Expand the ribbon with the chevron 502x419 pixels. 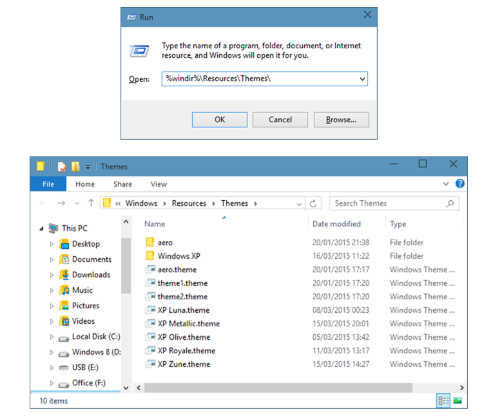pyautogui.click(x=446, y=183)
